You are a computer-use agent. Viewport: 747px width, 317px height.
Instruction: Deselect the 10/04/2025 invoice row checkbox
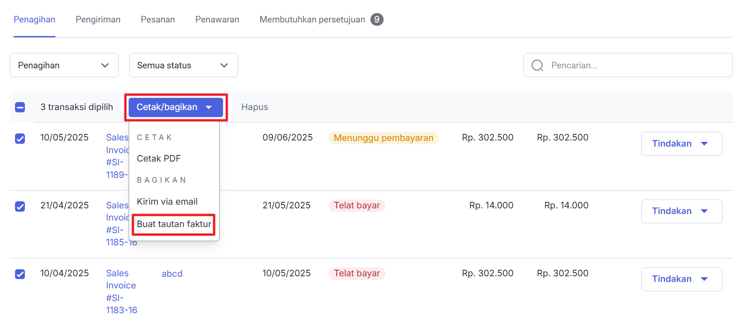point(20,274)
